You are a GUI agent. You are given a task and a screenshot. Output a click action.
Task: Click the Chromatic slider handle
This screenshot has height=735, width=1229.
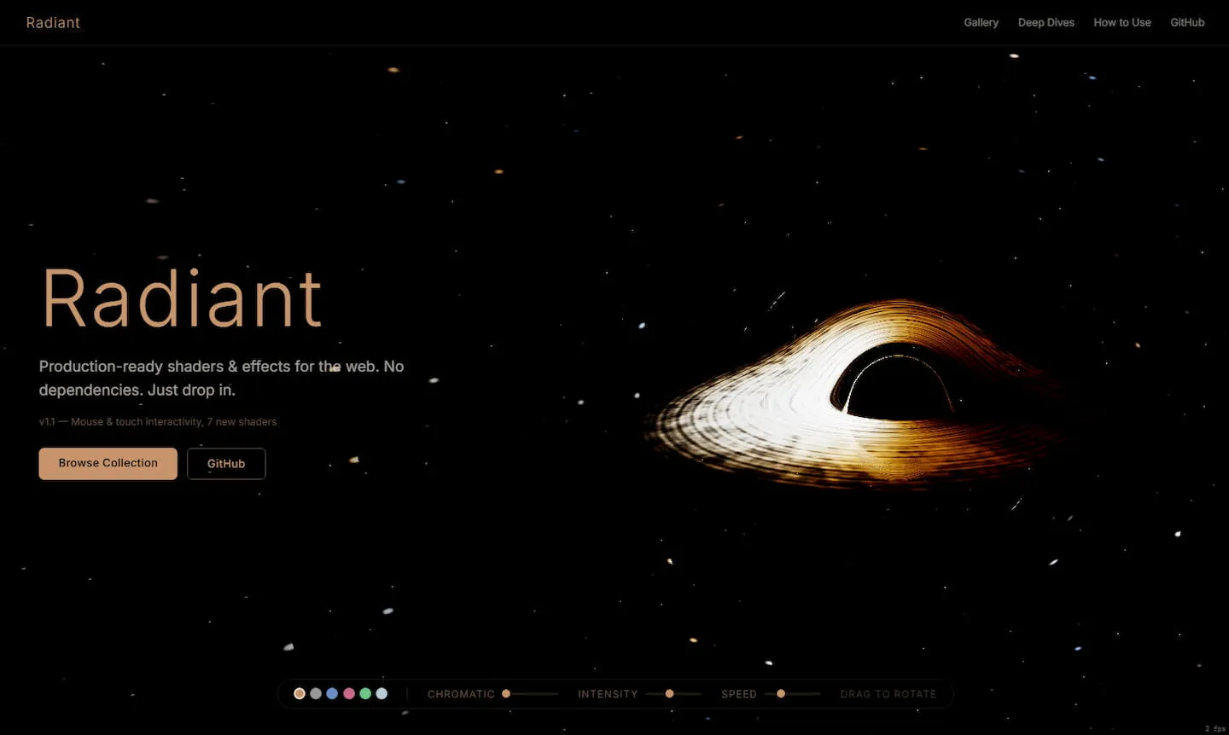(506, 694)
